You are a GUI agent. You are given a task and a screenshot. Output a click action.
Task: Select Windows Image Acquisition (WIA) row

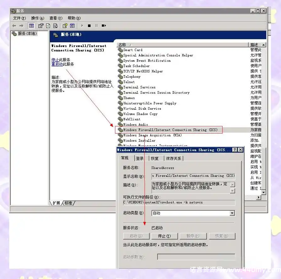click(152, 135)
